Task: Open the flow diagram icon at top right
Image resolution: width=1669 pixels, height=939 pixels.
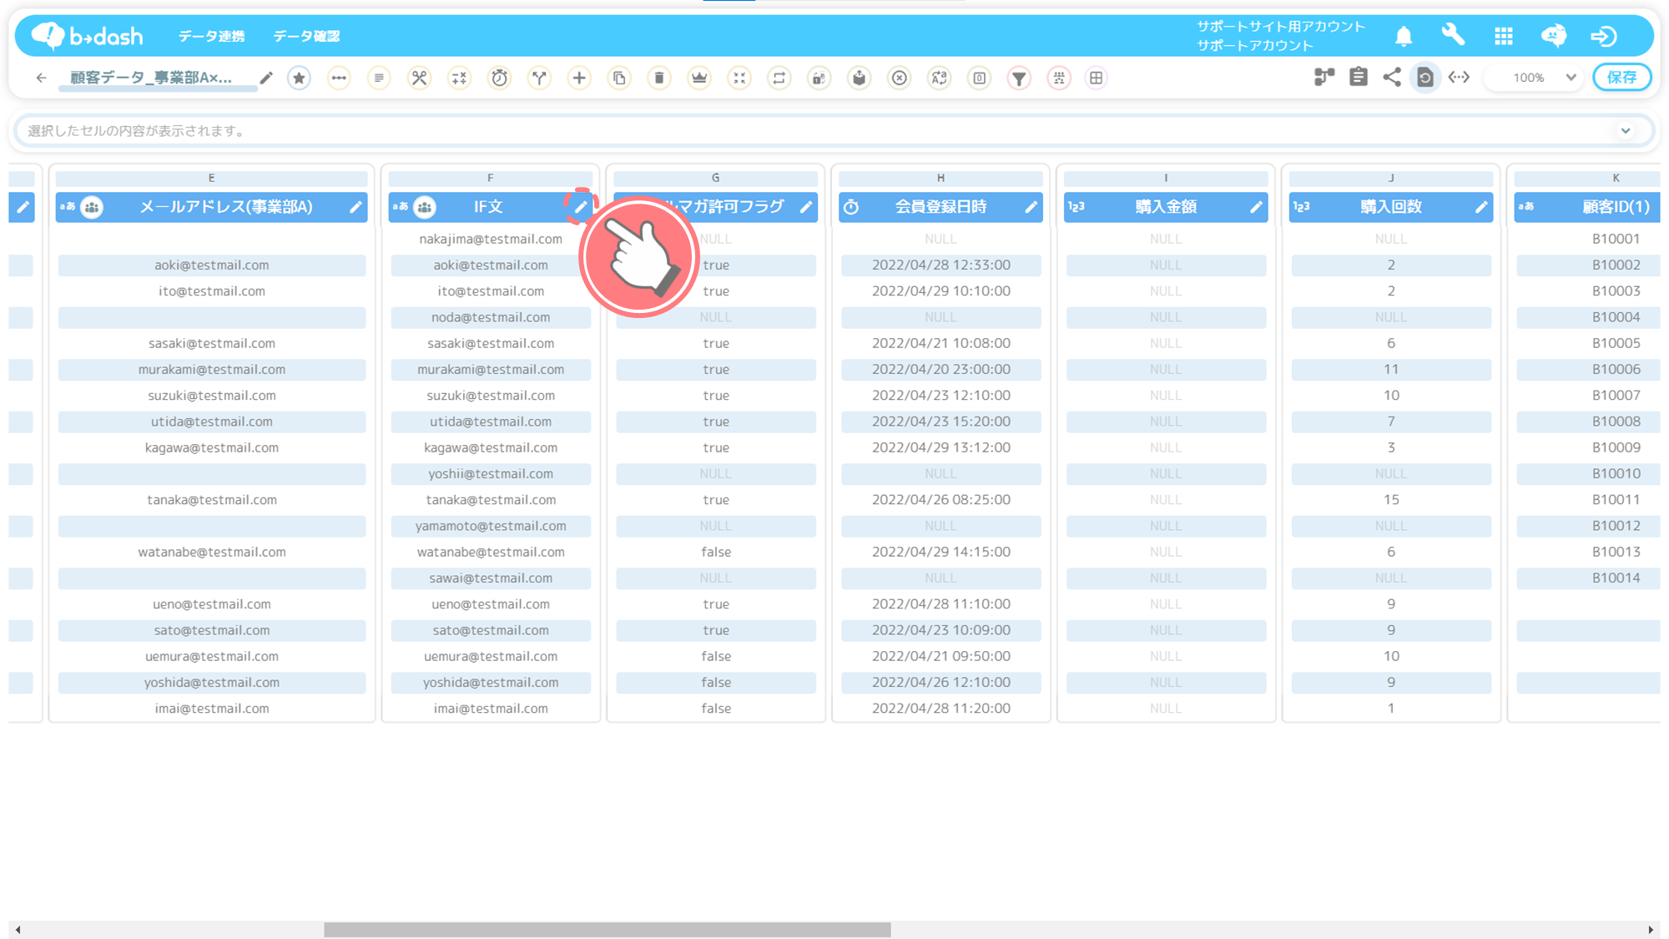Action: (x=1324, y=78)
